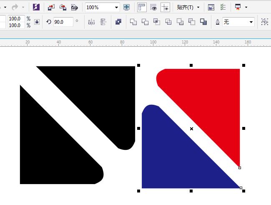Toggle the Show guidelines button
271x205 pixels.
click(x=165, y=7)
